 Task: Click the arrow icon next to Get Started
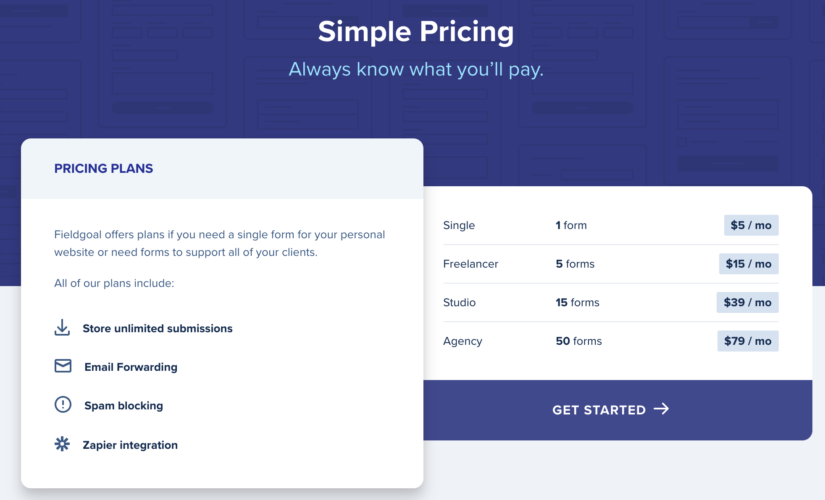662,409
